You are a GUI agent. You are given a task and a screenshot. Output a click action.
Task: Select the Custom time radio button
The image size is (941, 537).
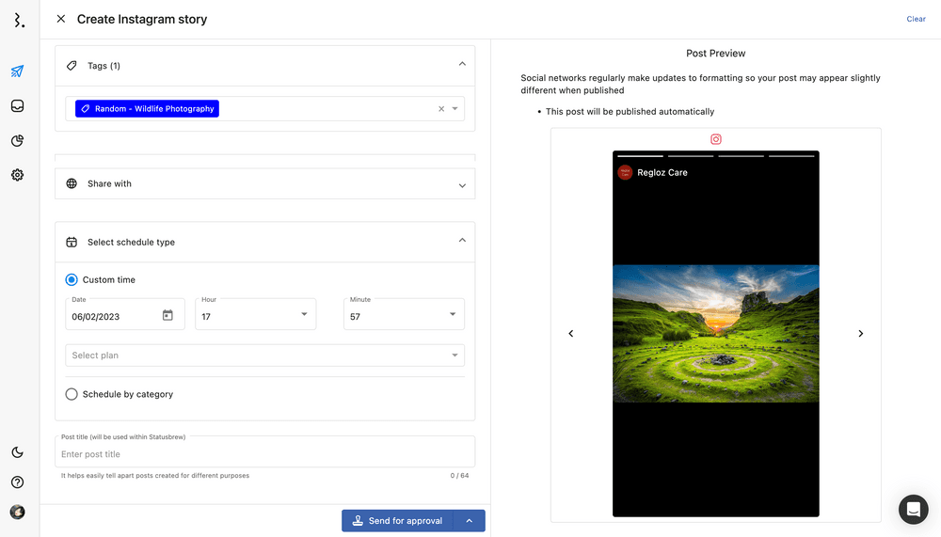click(72, 280)
